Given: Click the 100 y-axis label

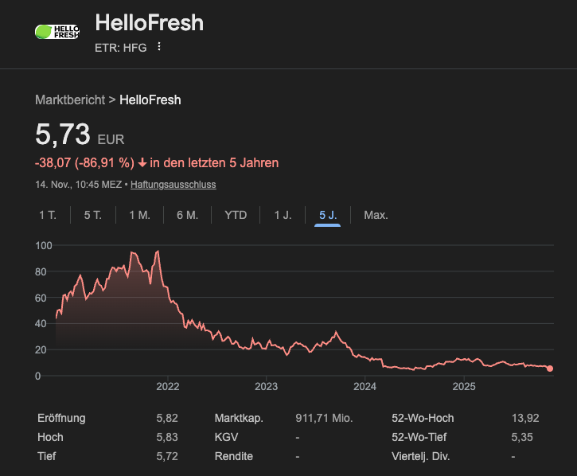Looking at the screenshot, I should pos(44,245).
